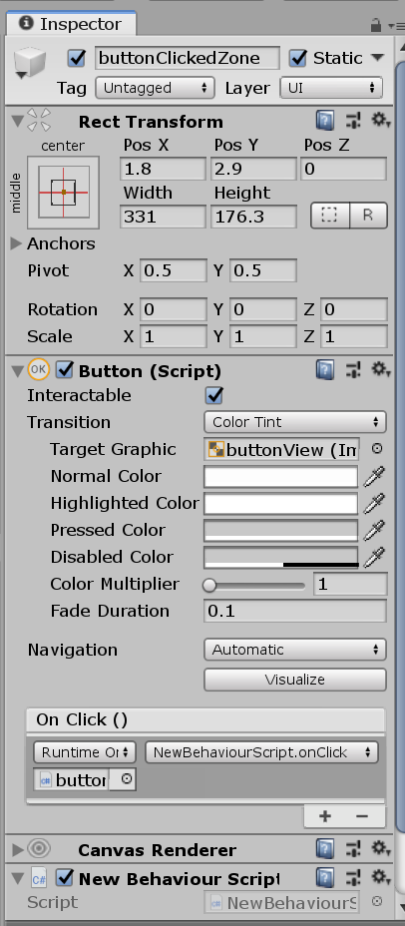This screenshot has width=405, height=926.
Task: Click the Visualize button
Action: click(295, 680)
